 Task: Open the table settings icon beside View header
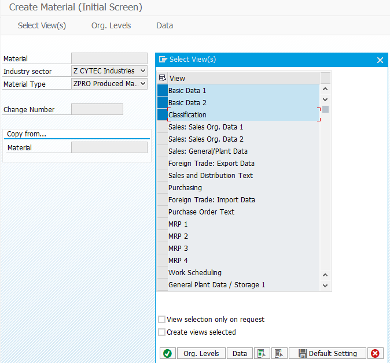point(163,78)
